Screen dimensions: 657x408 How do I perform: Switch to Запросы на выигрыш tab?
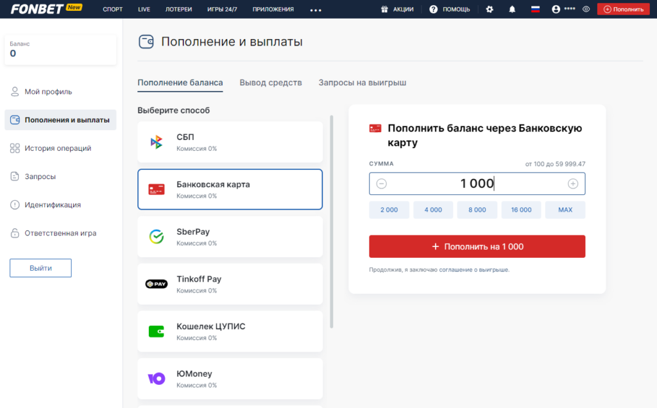click(363, 83)
